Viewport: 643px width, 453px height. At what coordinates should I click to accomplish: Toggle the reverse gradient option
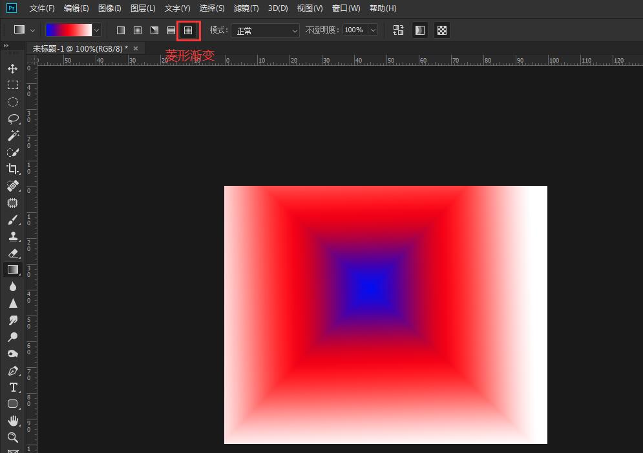coord(398,30)
